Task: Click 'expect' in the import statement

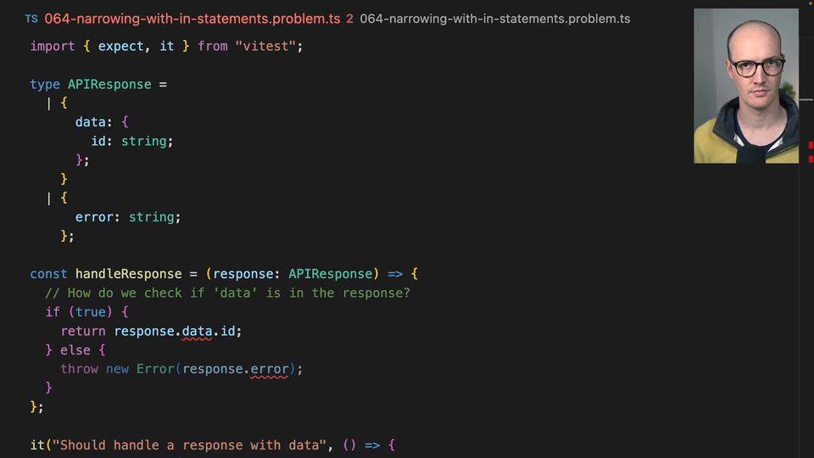Action: point(121,46)
